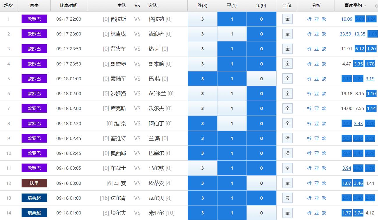Viewport: 378px width, 220px height.
Task: Open 析 analysis for 哥德堡 match
Action: [x=309, y=64]
